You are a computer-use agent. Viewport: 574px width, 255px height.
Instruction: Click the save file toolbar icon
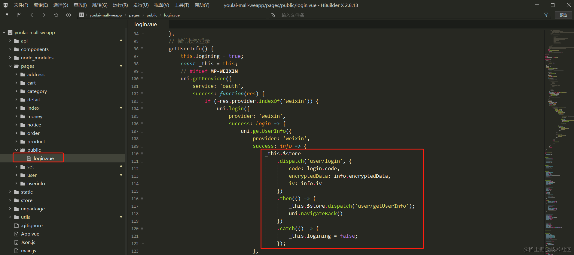click(x=19, y=15)
